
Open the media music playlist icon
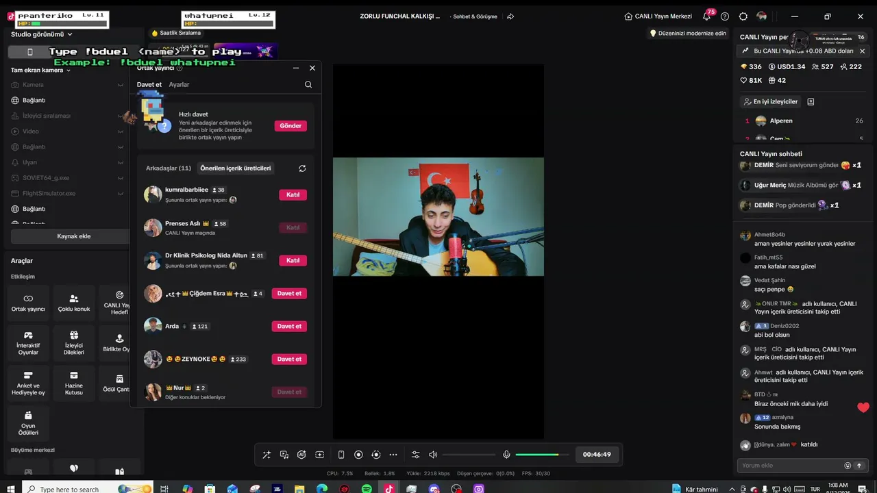[284, 455]
